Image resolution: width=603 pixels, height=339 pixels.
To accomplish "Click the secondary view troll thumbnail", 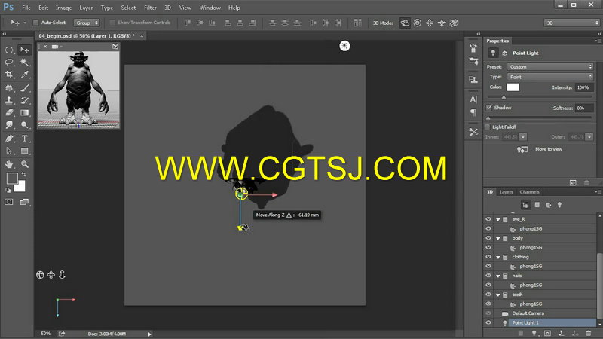I will tap(79, 90).
